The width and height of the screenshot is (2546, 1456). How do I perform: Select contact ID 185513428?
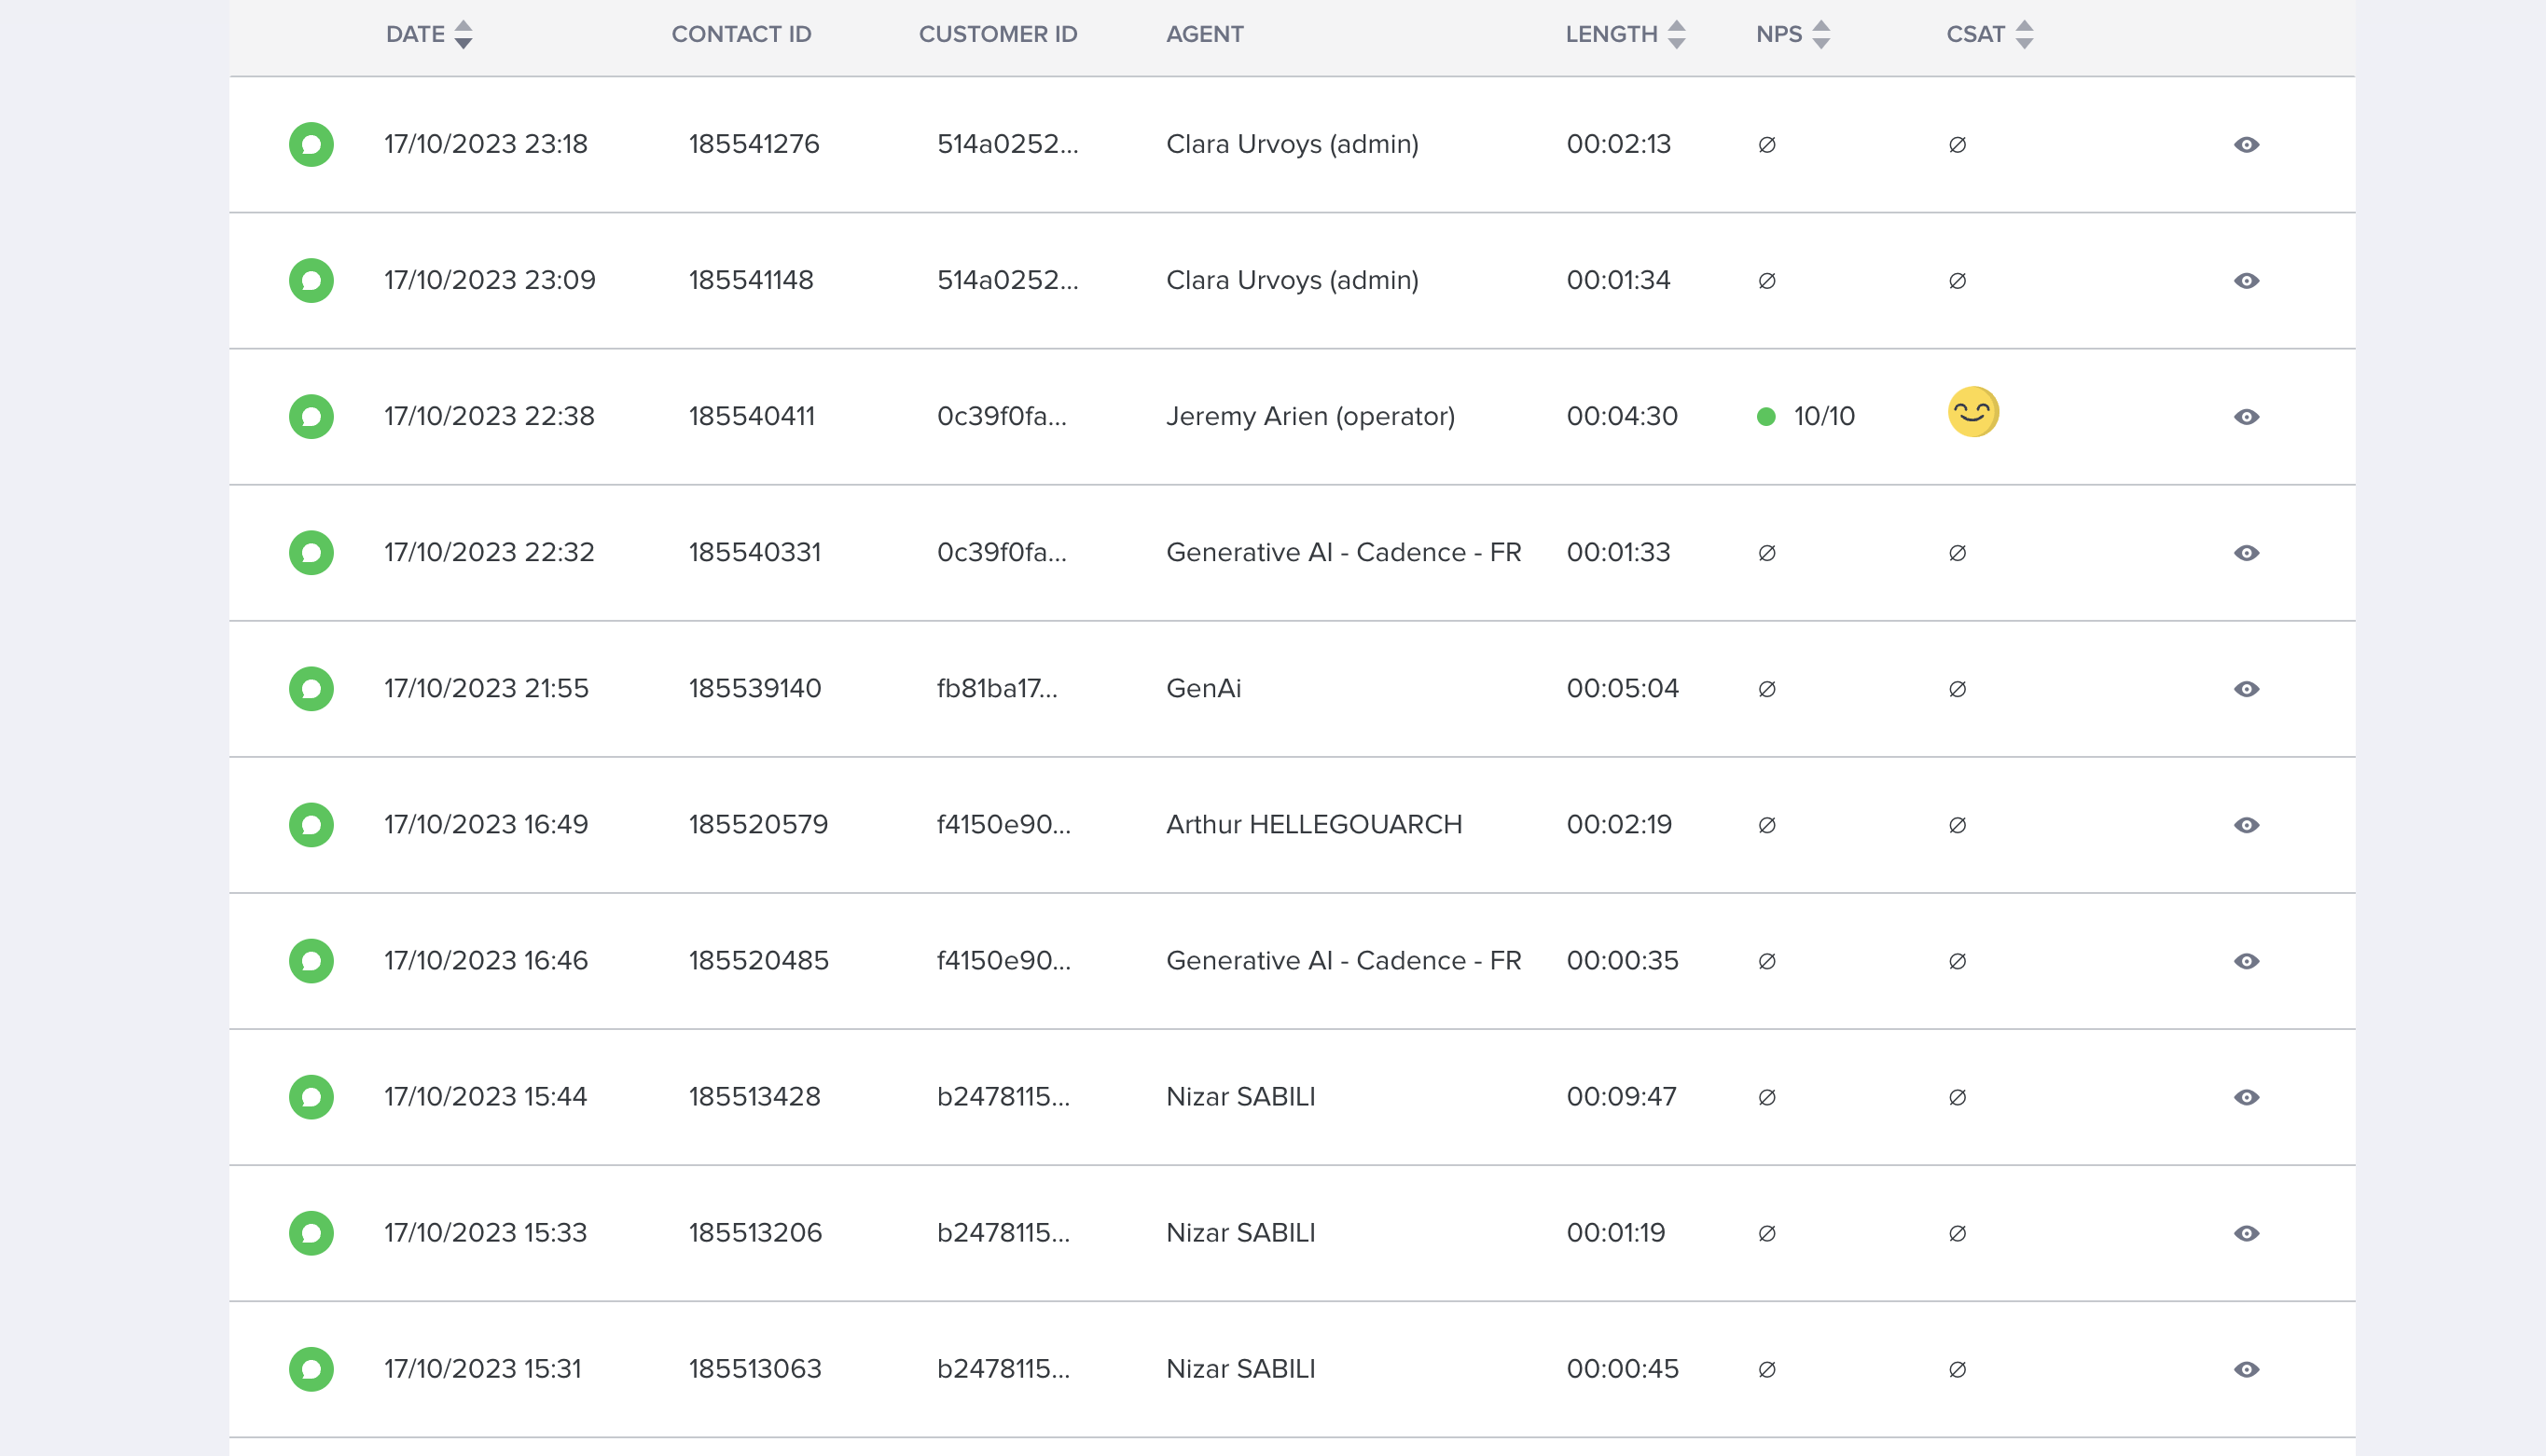[754, 1096]
